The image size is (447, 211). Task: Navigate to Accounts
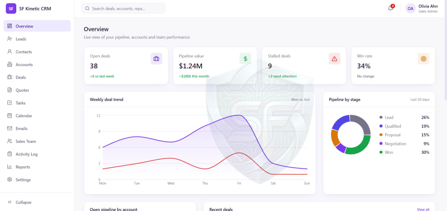point(37,65)
